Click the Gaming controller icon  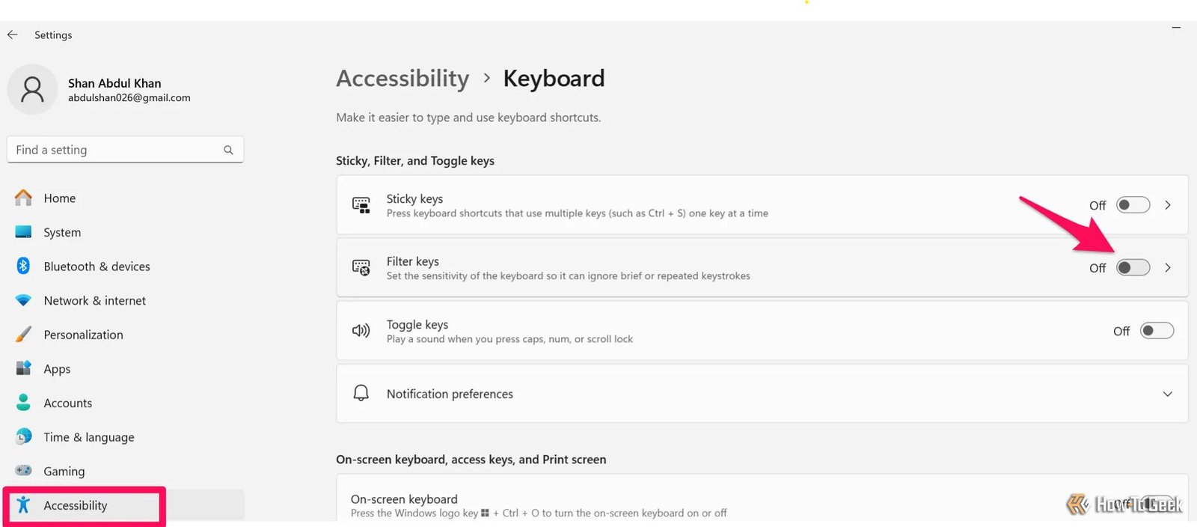[24, 471]
